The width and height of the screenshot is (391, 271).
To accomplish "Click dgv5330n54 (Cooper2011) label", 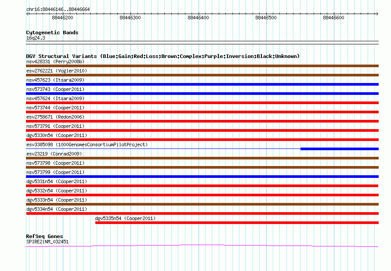I will pos(57,135).
